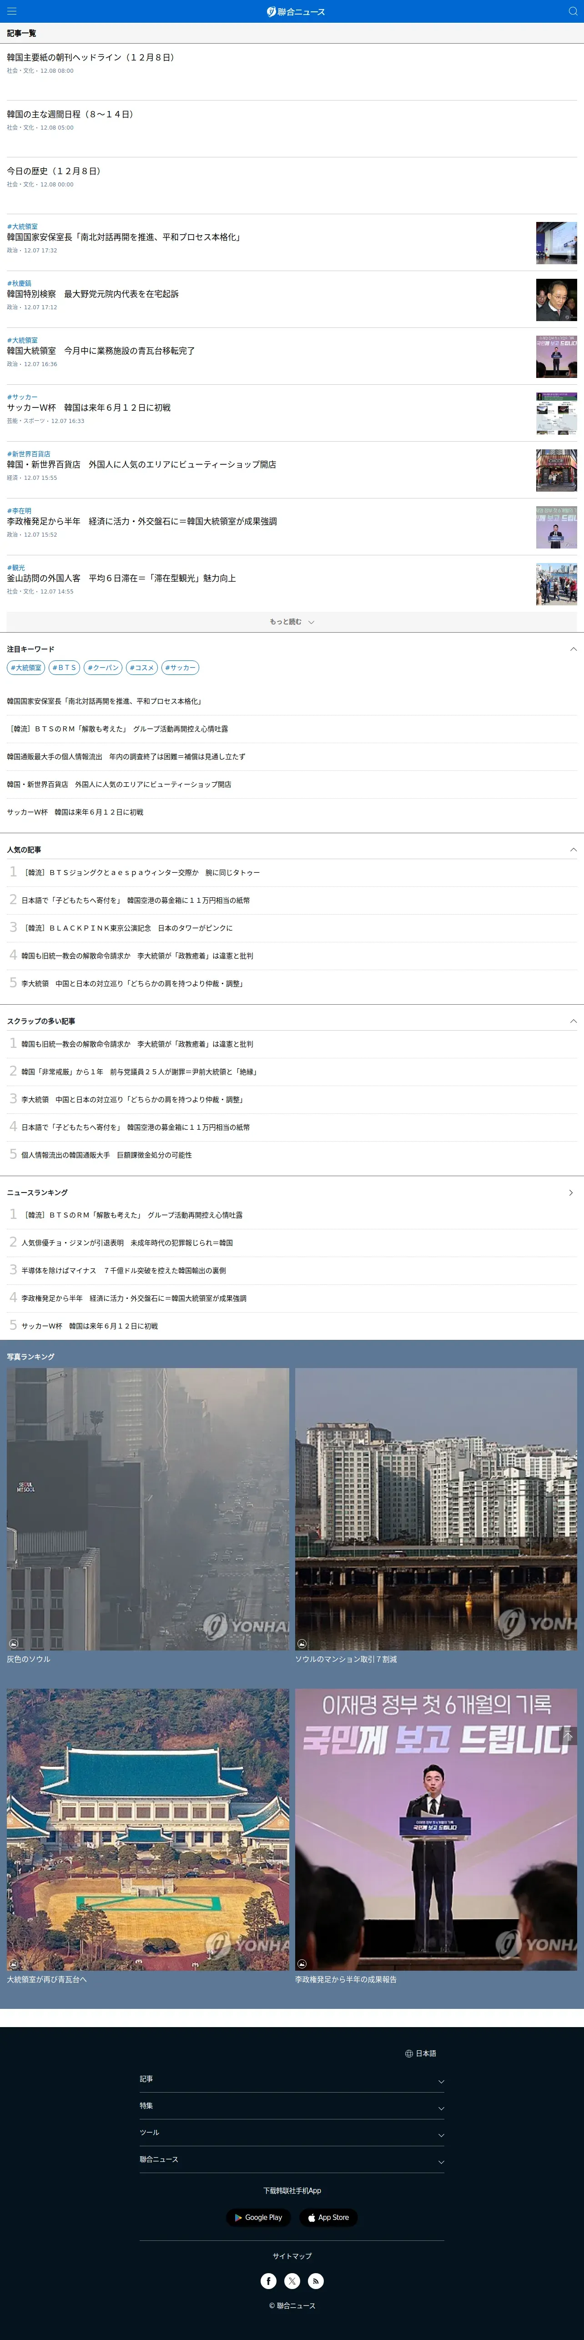
Task: Open サッカーＷ杯 article in article list
Action: point(88,408)
